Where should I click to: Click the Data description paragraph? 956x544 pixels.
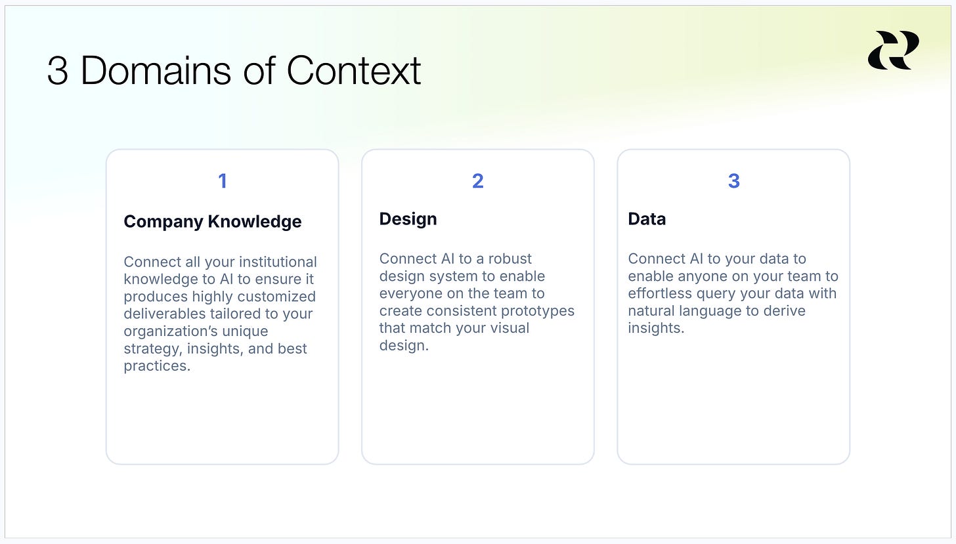(x=733, y=293)
